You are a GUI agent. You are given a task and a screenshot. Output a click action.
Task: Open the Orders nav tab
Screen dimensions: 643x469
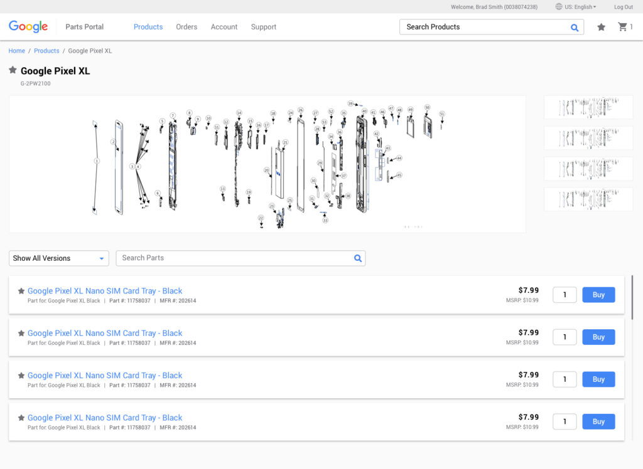click(186, 27)
